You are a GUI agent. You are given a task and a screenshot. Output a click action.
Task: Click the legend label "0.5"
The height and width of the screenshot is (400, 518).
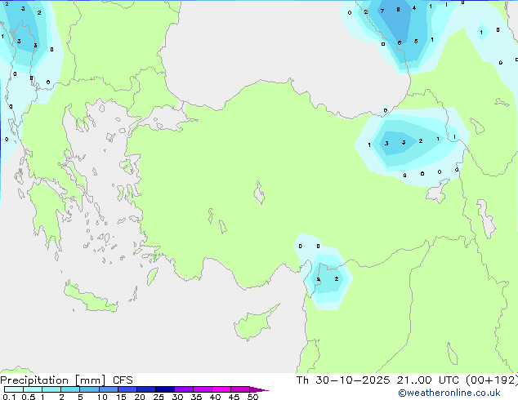point(28,397)
